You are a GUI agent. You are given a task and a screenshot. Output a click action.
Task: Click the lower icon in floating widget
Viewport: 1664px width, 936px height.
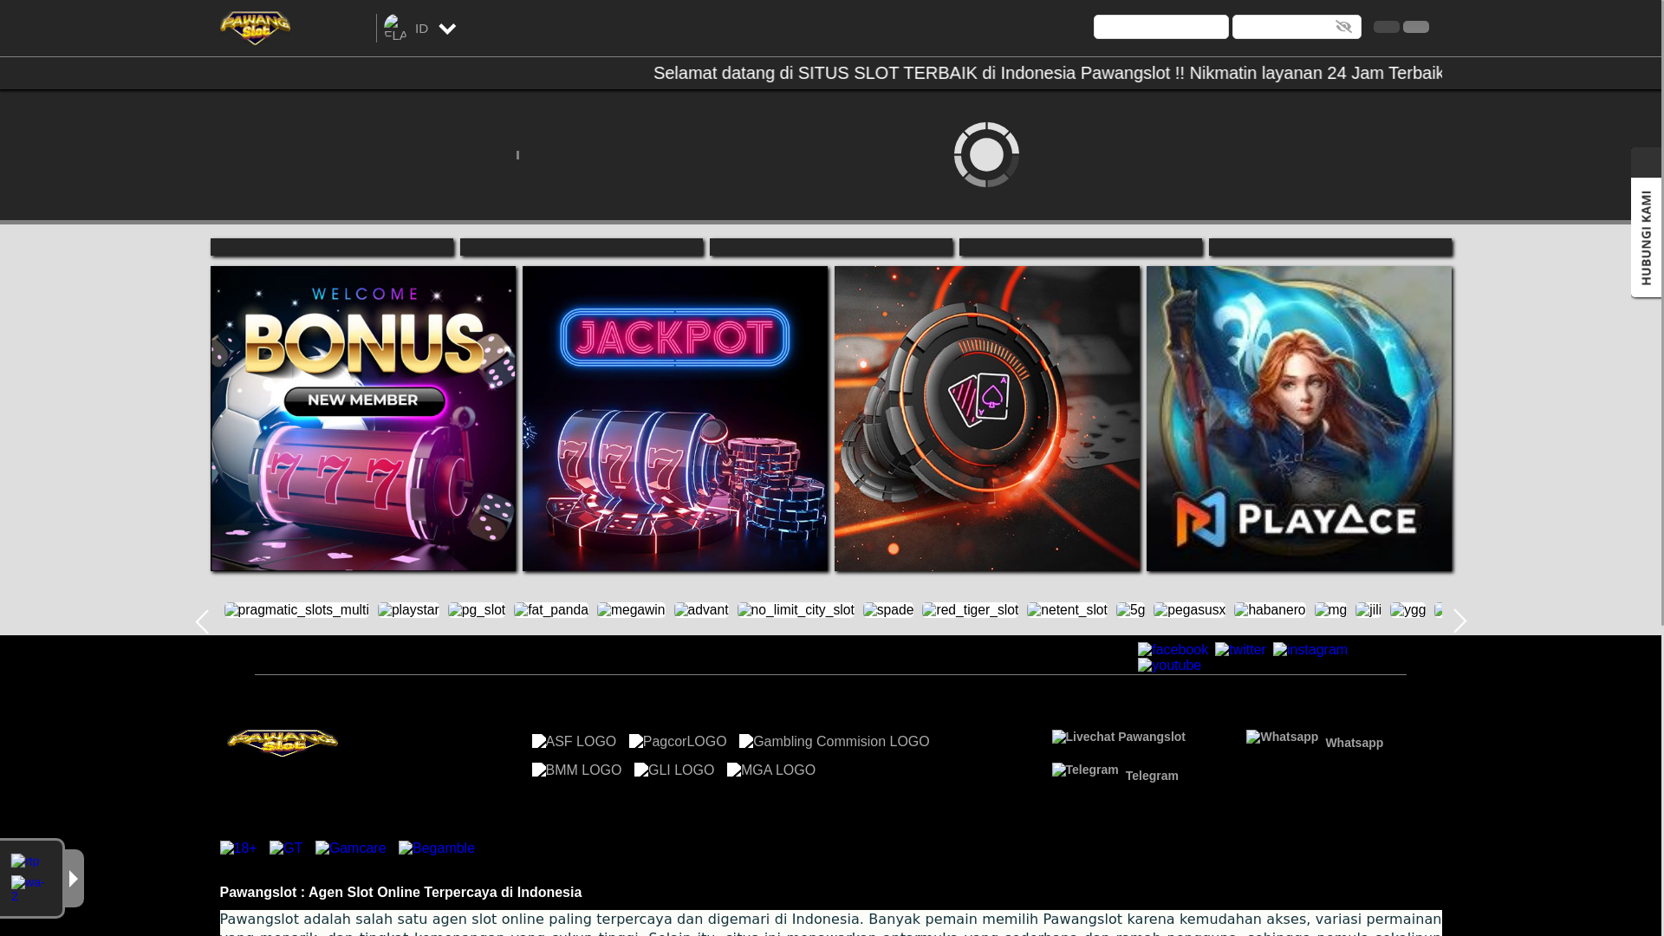[28, 887]
